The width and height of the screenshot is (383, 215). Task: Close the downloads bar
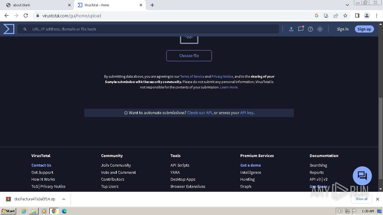[x=377, y=199]
